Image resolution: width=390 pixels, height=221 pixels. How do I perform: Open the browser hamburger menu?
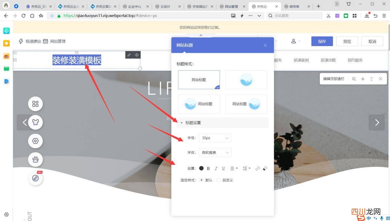tap(384, 16)
